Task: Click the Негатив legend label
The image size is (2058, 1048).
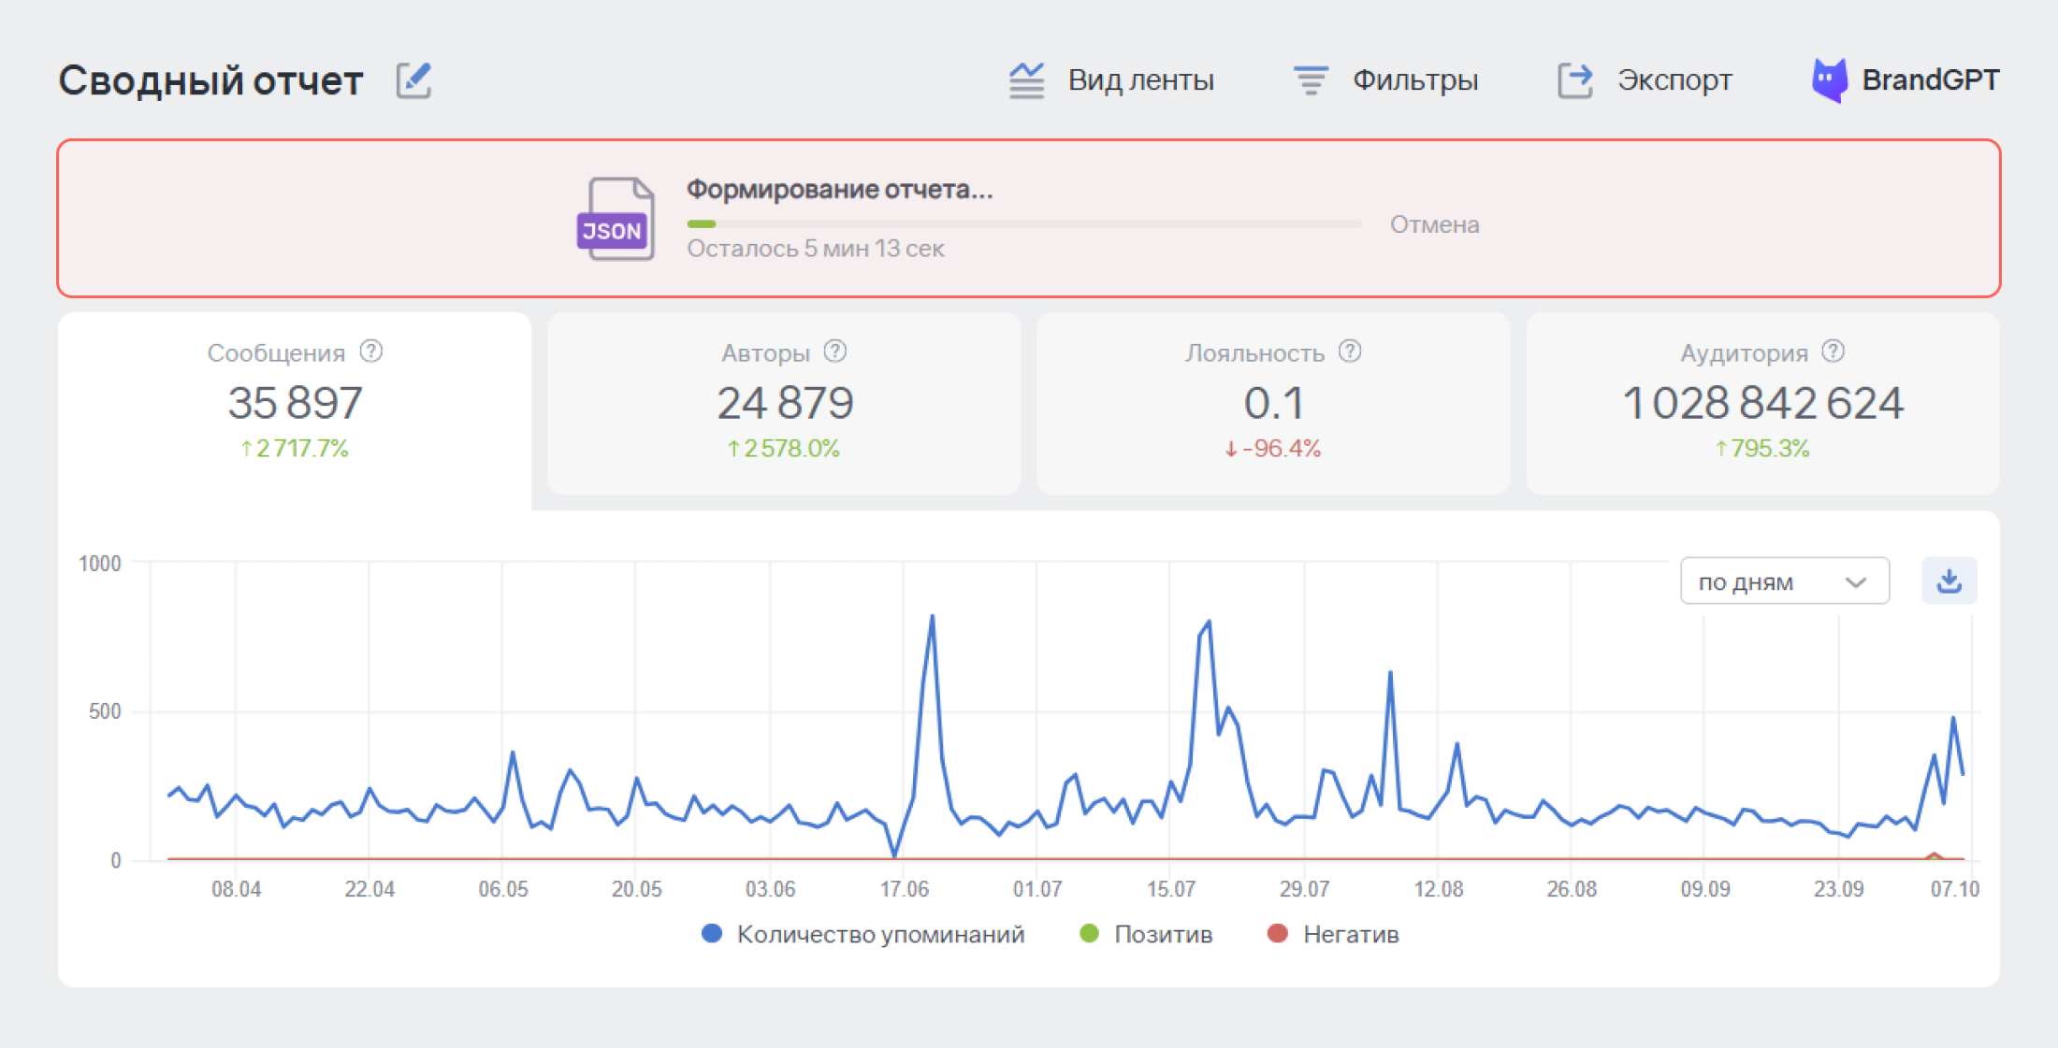Action: coord(1351,934)
